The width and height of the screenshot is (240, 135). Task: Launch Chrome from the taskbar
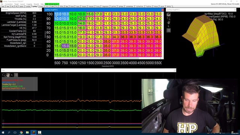[21, 132]
